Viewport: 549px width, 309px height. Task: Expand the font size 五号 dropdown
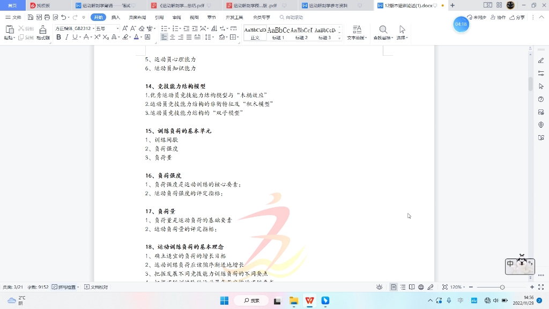pyautogui.click(x=117, y=28)
